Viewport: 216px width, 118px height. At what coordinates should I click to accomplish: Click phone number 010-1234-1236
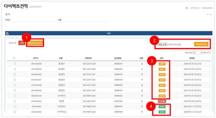point(89,80)
